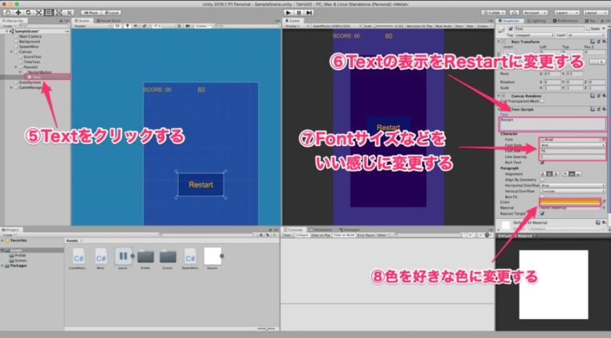The height and width of the screenshot is (338, 611).
Task: Open the cloud services icon
Action: tap(514, 13)
